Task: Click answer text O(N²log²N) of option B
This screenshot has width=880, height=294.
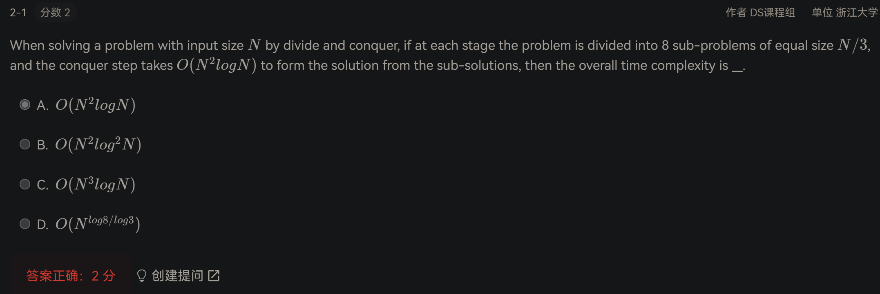Action: 98,144
